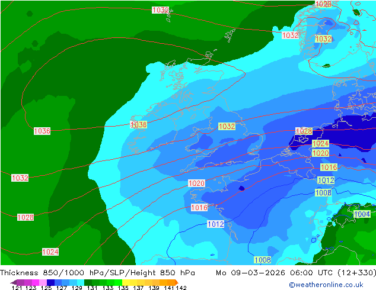Image resolution: width=376 pixels, height=290 pixels.
Task: Pick the bright yellow legend swatch at 135
Action: pos(126,282)
